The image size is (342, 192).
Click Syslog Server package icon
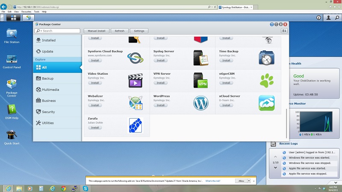(200, 58)
